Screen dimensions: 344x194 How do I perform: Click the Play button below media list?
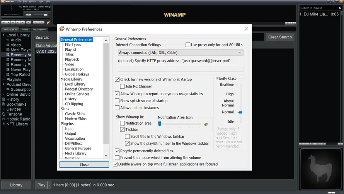(41, 185)
